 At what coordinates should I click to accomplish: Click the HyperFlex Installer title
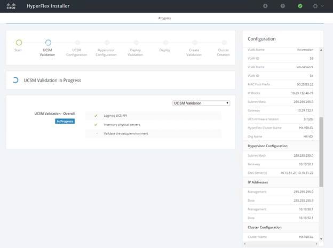click(x=48, y=6)
